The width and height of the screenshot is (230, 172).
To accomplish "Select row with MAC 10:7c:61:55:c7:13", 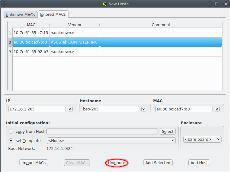I will click(31, 33).
